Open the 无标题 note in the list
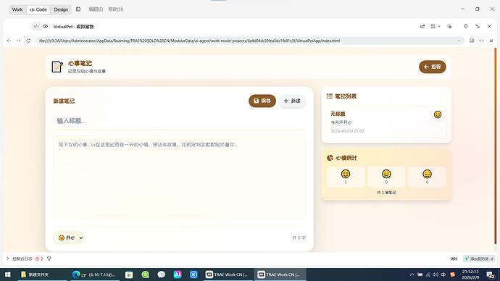The width and height of the screenshot is (500, 281). click(386, 122)
